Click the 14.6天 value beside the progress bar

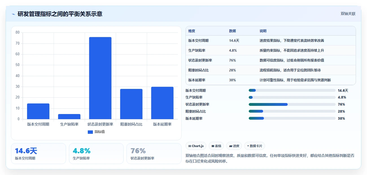[343, 91]
